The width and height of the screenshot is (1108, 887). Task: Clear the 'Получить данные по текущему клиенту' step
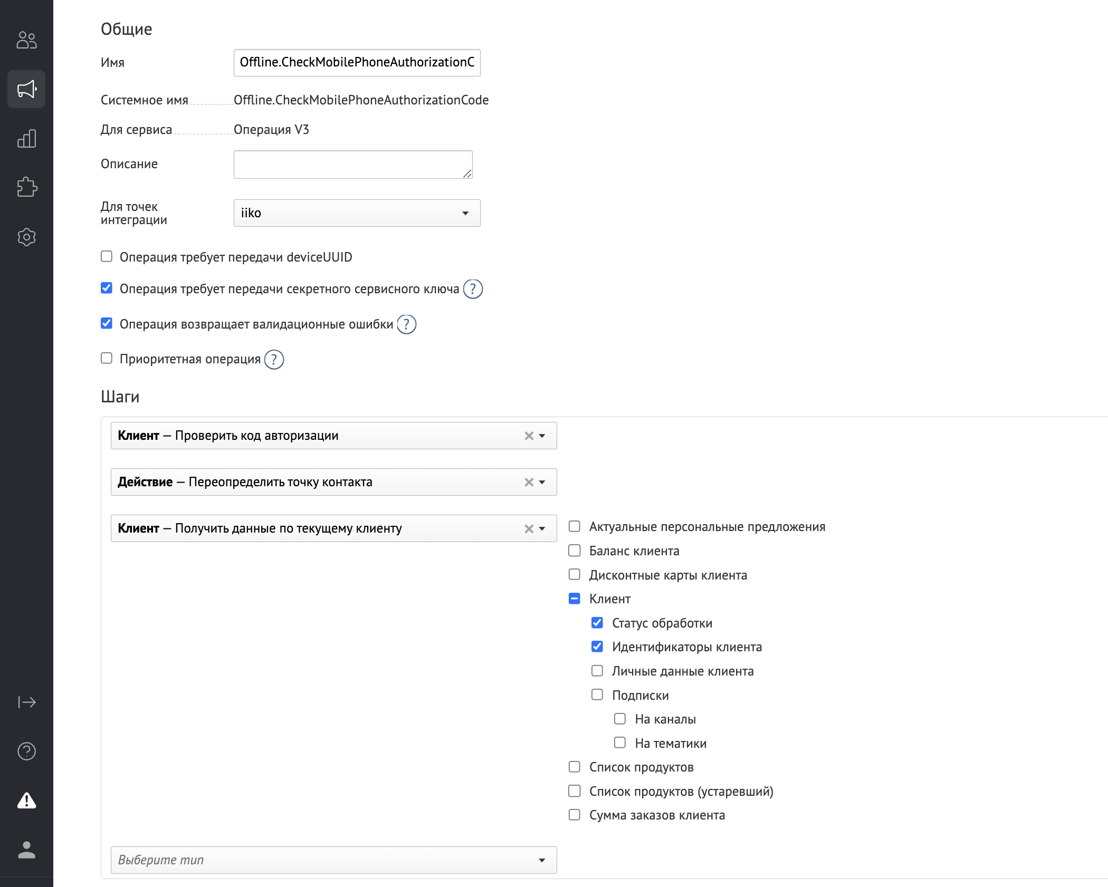tap(529, 528)
